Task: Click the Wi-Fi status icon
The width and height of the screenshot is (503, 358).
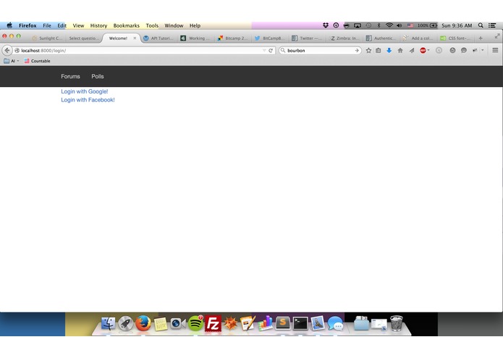Action: (x=389, y=25)
